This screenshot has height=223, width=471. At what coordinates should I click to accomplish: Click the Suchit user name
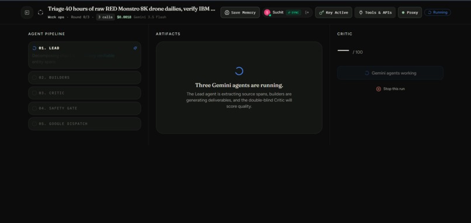(x=278, y=12)
